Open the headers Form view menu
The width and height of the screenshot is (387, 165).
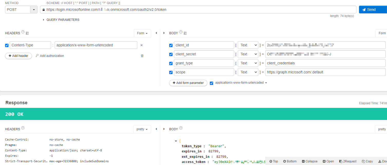[142, 33]
